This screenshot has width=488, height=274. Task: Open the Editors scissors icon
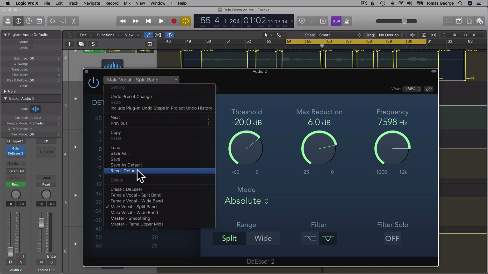[73, 21]
